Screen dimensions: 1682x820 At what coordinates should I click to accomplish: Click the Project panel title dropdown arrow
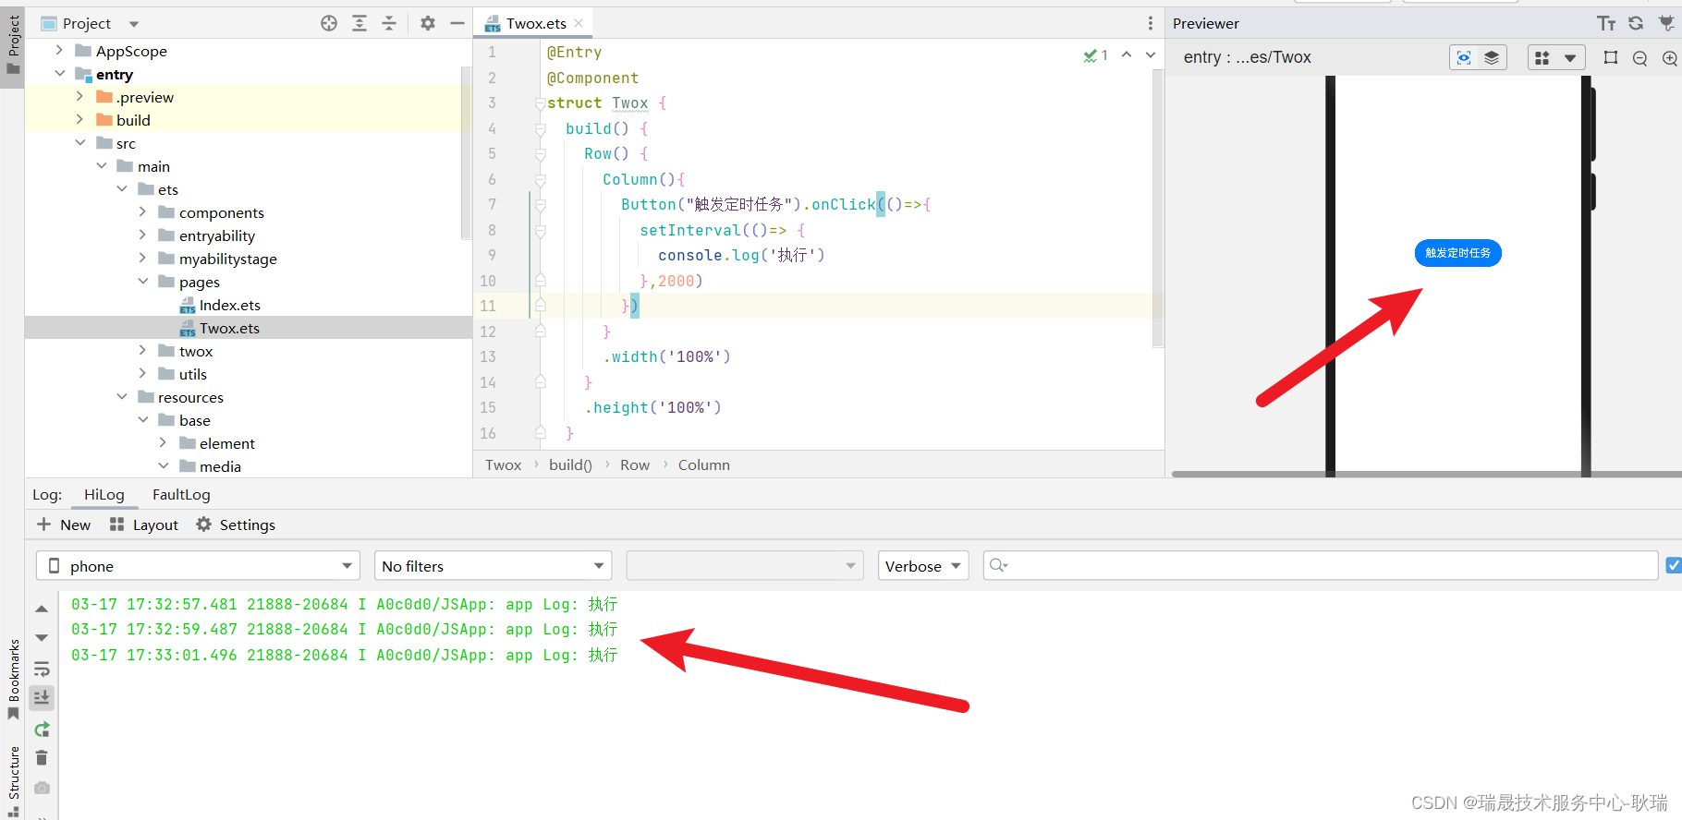(x=134, y=24)
